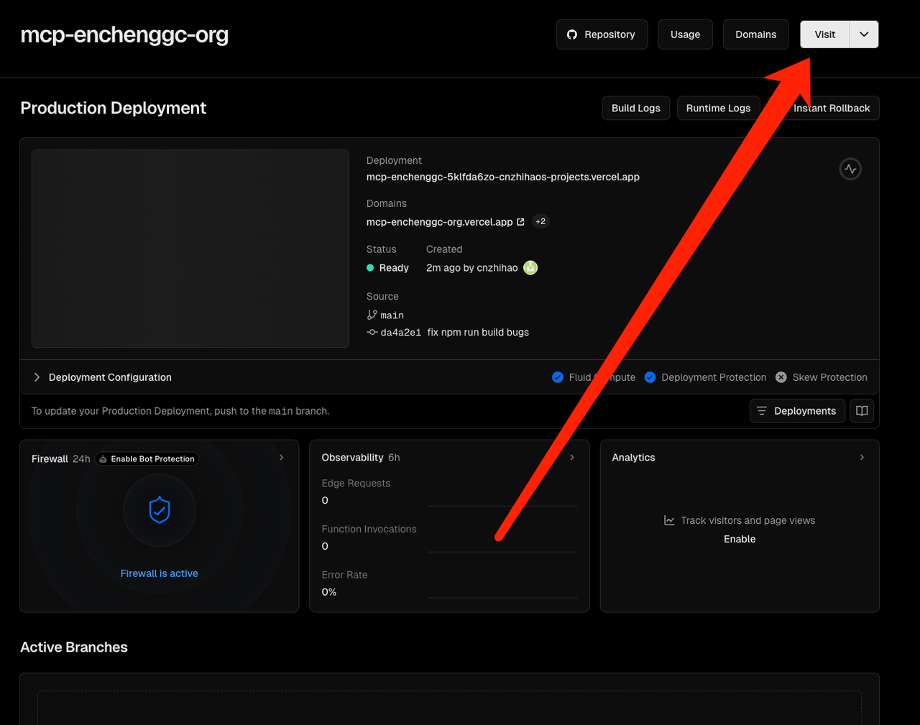Expand the Deployment Configuration section
The height and width of the screenshot is (725, 920).
[37, 377]
